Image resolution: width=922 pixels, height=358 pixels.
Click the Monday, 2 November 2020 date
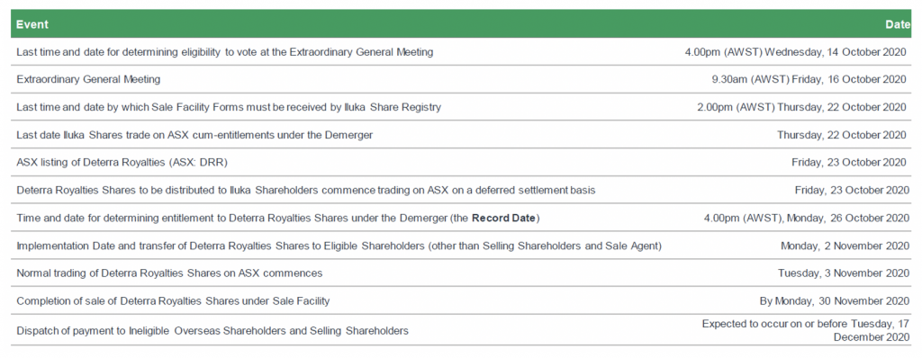(x=845, y=246)
